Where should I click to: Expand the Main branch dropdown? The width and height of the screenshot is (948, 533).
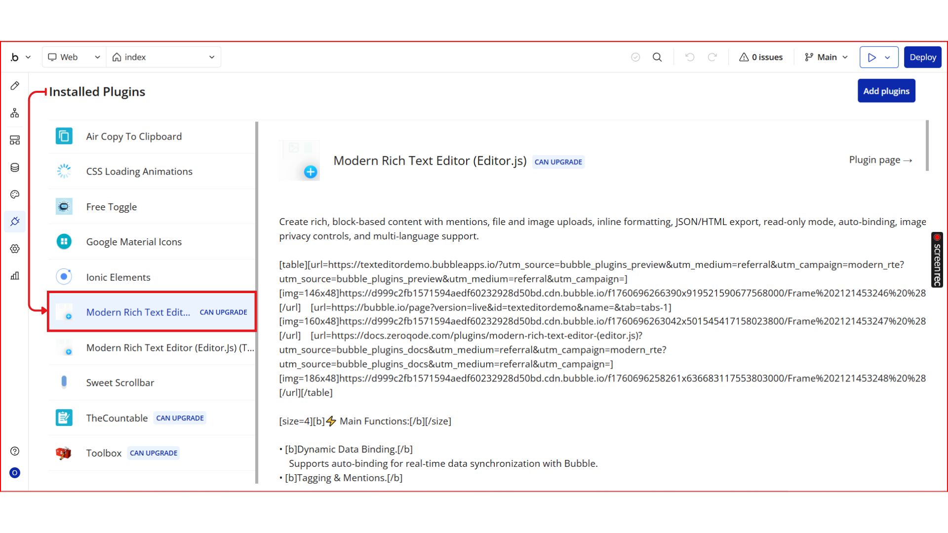pyautogui.click(x=826, y=57)
